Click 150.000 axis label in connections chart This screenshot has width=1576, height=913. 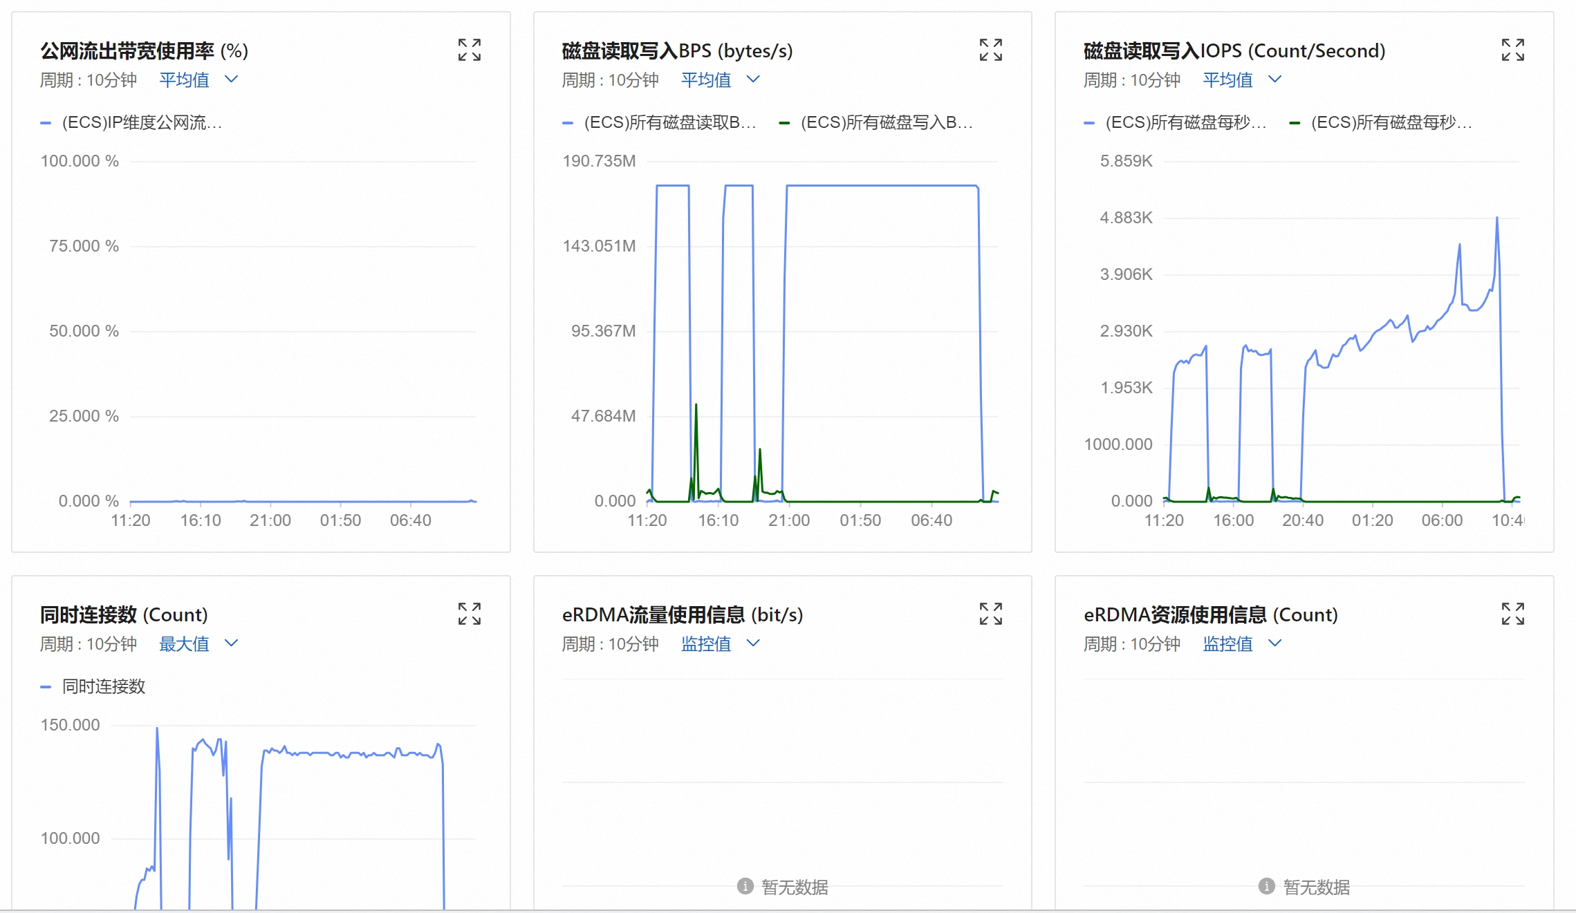click(x=70, y=725)
